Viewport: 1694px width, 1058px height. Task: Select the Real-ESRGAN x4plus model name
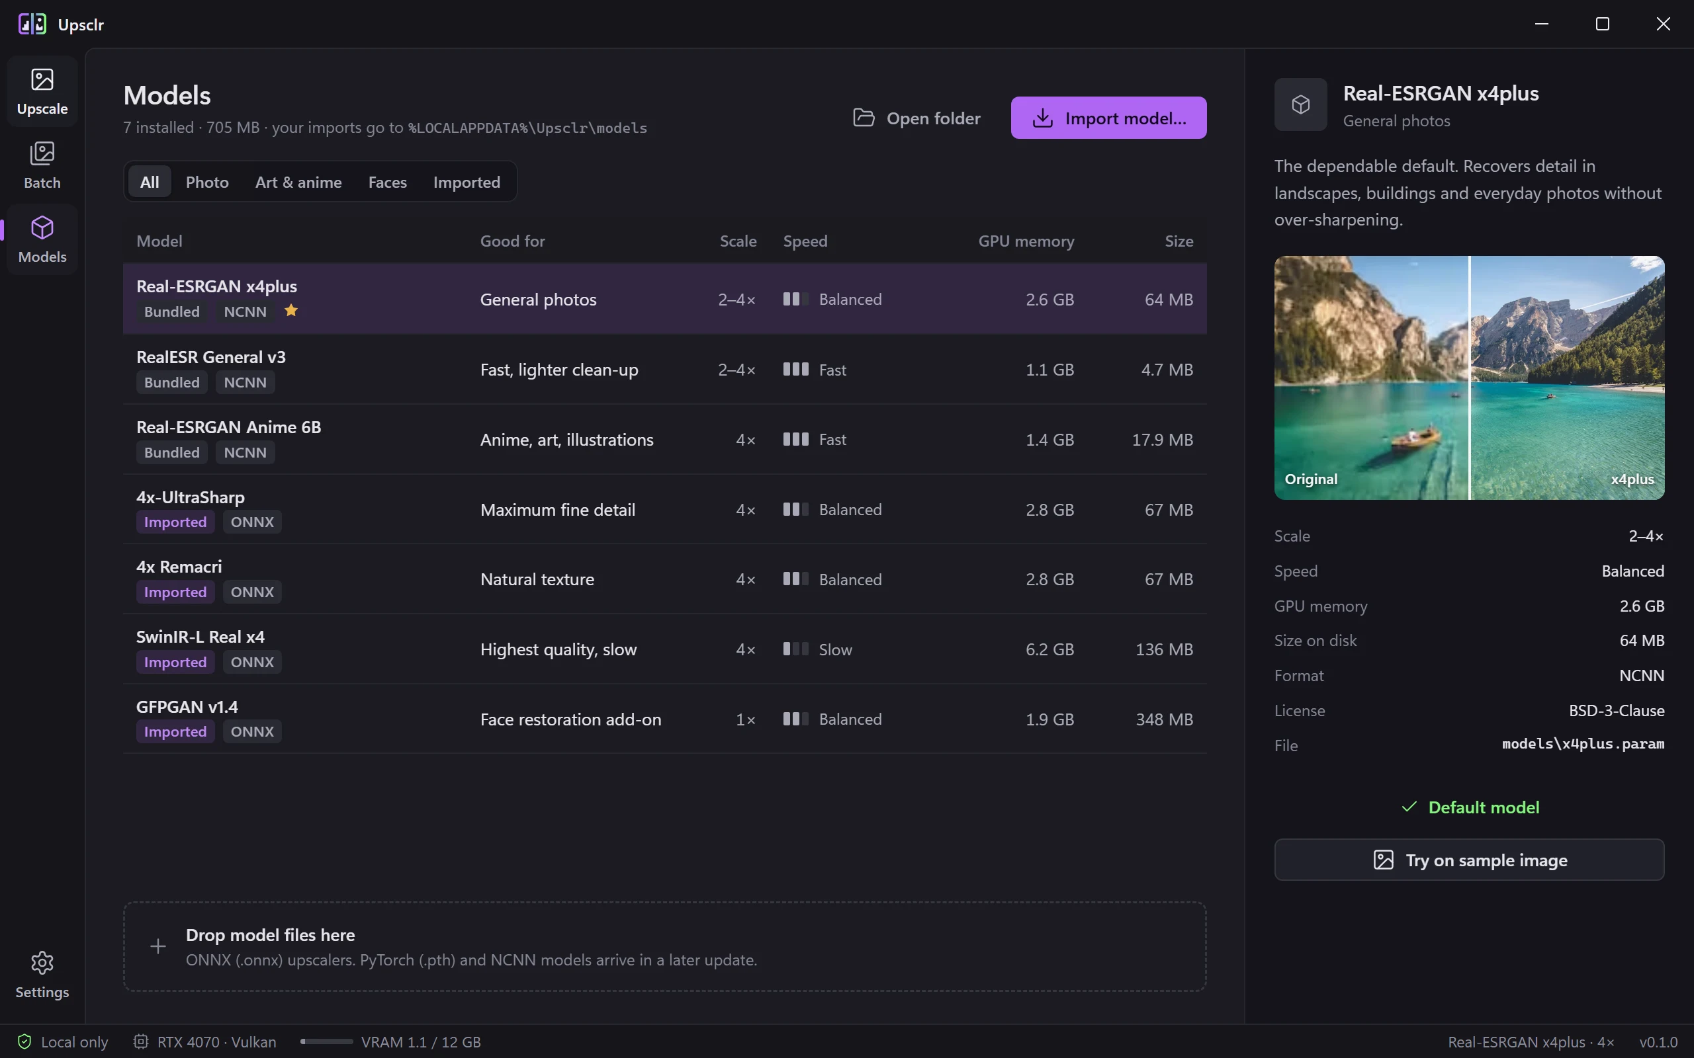coord(216,286)
